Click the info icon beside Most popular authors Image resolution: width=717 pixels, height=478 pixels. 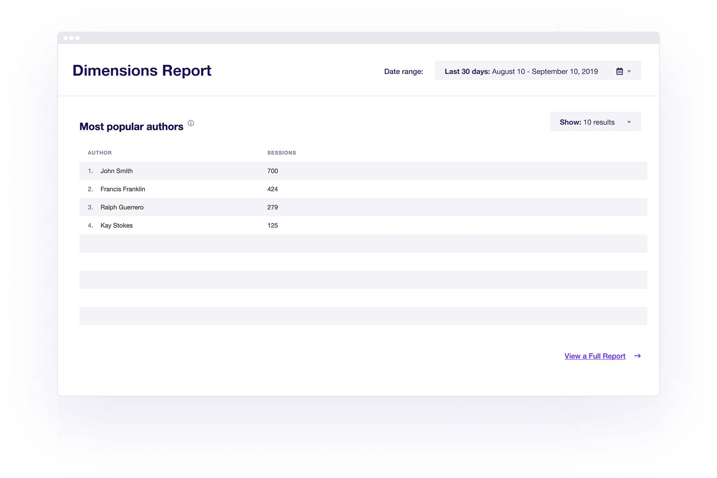click(x=191, y=123)
